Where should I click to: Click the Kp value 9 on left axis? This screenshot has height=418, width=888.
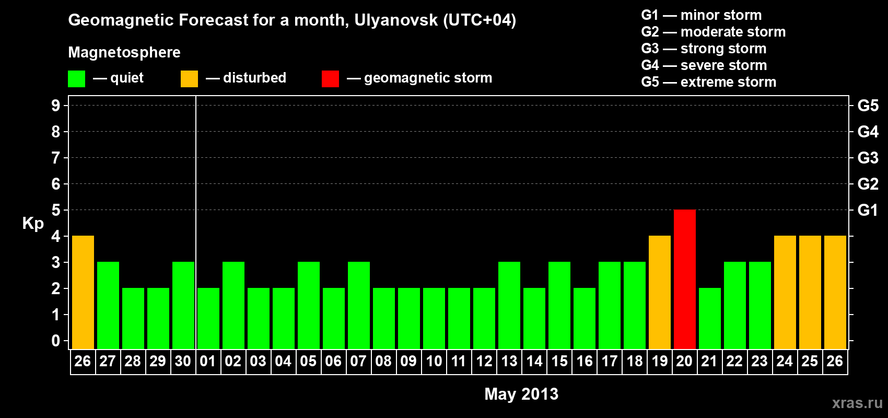[x=56, y=106]
